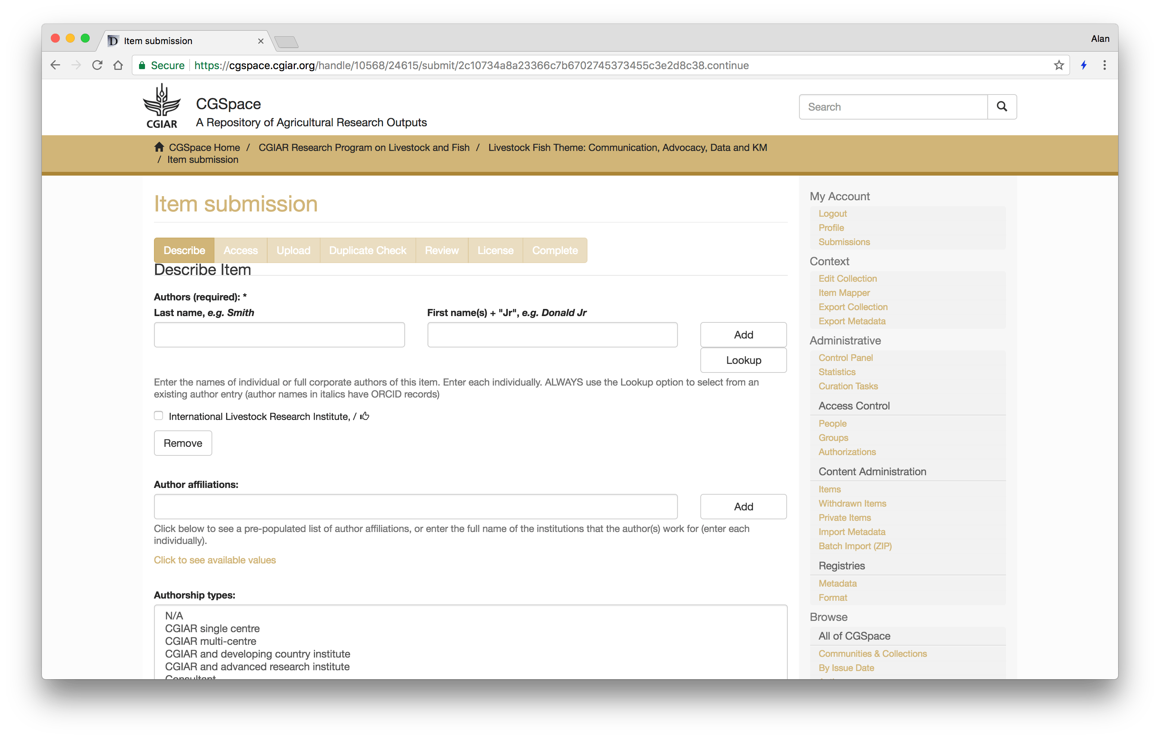The width and height of the screenshot is (1160, 739).
Task: Select N/A in Authorship types list
Action: click(174, 616)
